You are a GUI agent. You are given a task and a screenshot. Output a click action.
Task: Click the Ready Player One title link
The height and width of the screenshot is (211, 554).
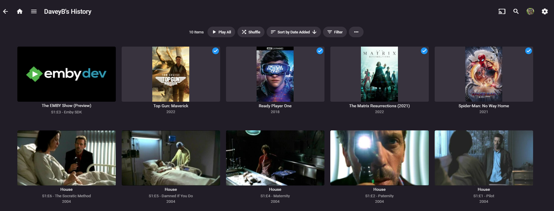click(x=275, y=106)
